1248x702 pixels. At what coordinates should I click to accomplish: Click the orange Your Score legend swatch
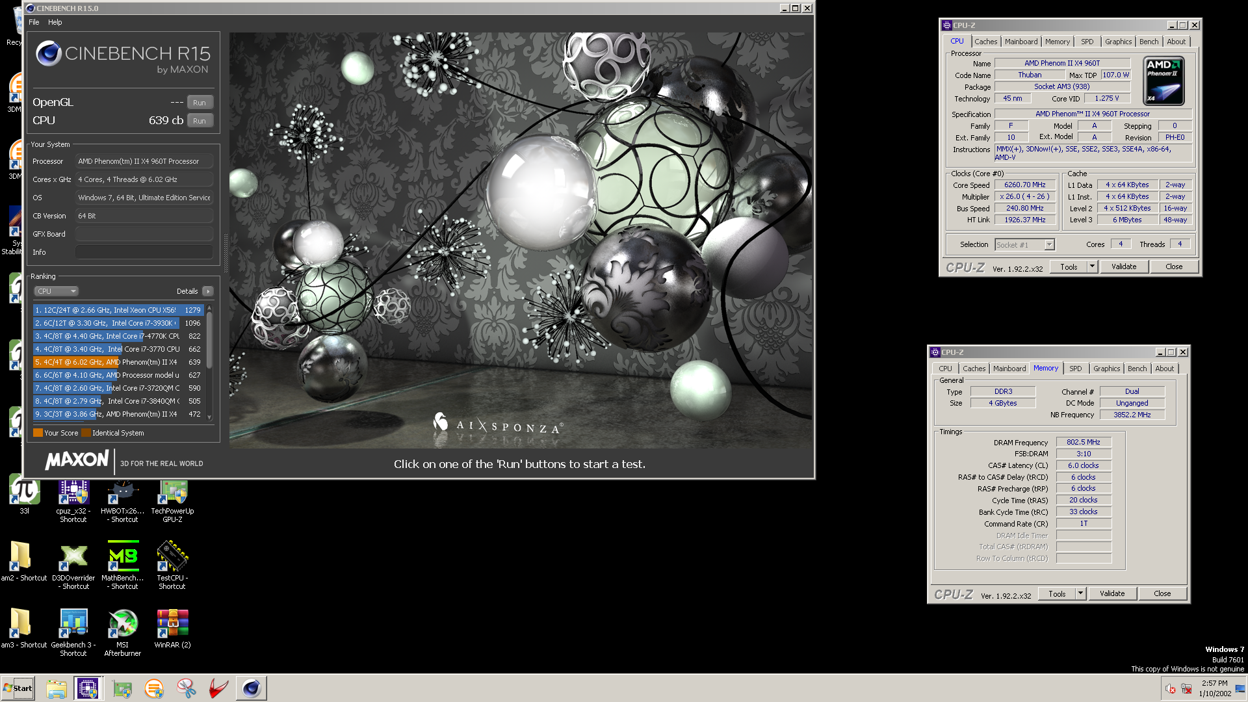(x=38, y=433)
